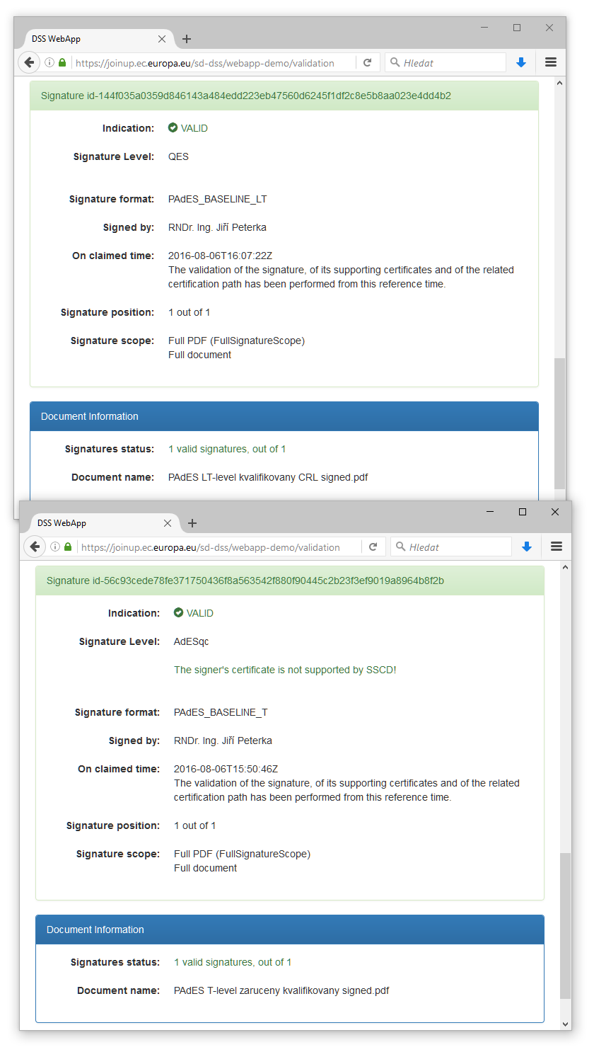
Task: Go back in the upper browser window
Action: [29, 62]
